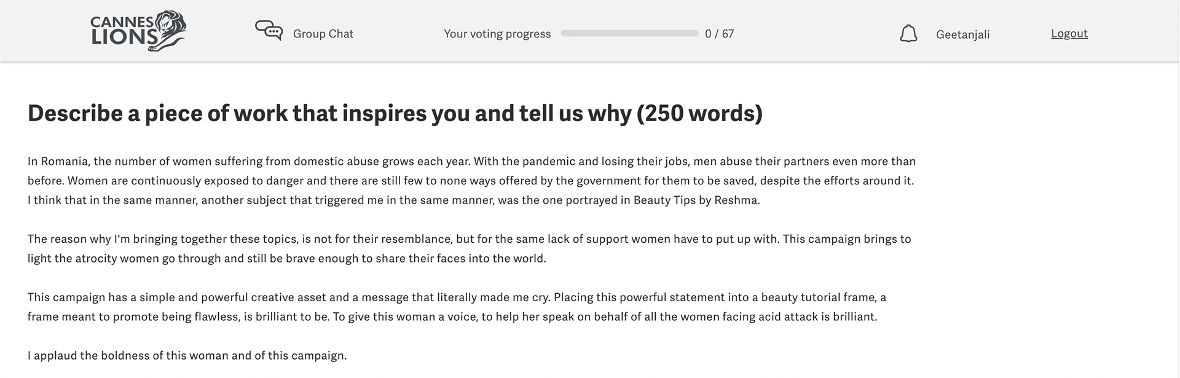Screen dimensions: 1180x378
Task: Click the '(250 words)' part of heading
Action: (x=699, y=113)
